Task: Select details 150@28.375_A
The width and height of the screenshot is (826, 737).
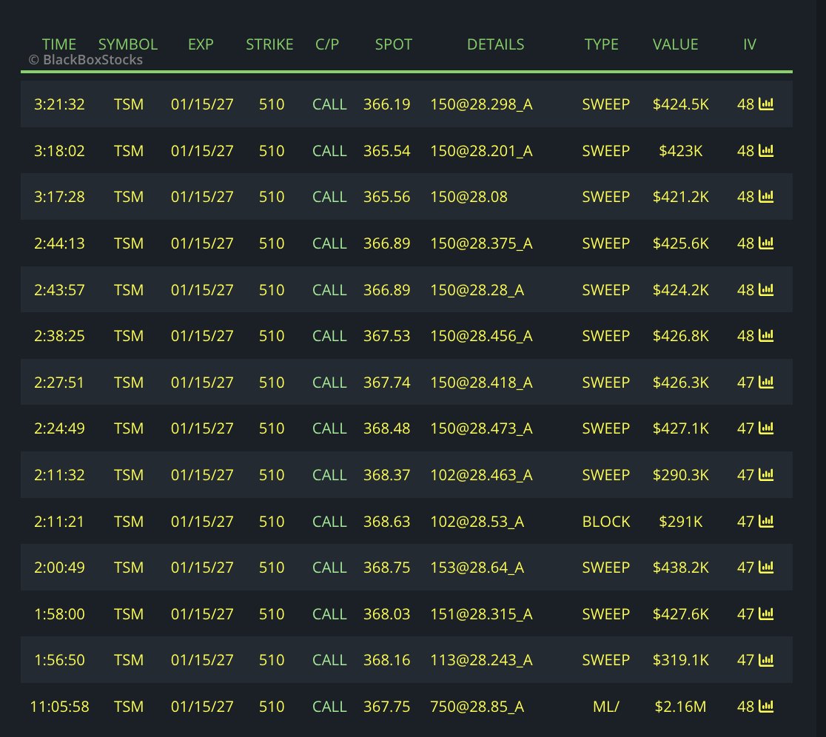Action: click(x=482, y=243)
